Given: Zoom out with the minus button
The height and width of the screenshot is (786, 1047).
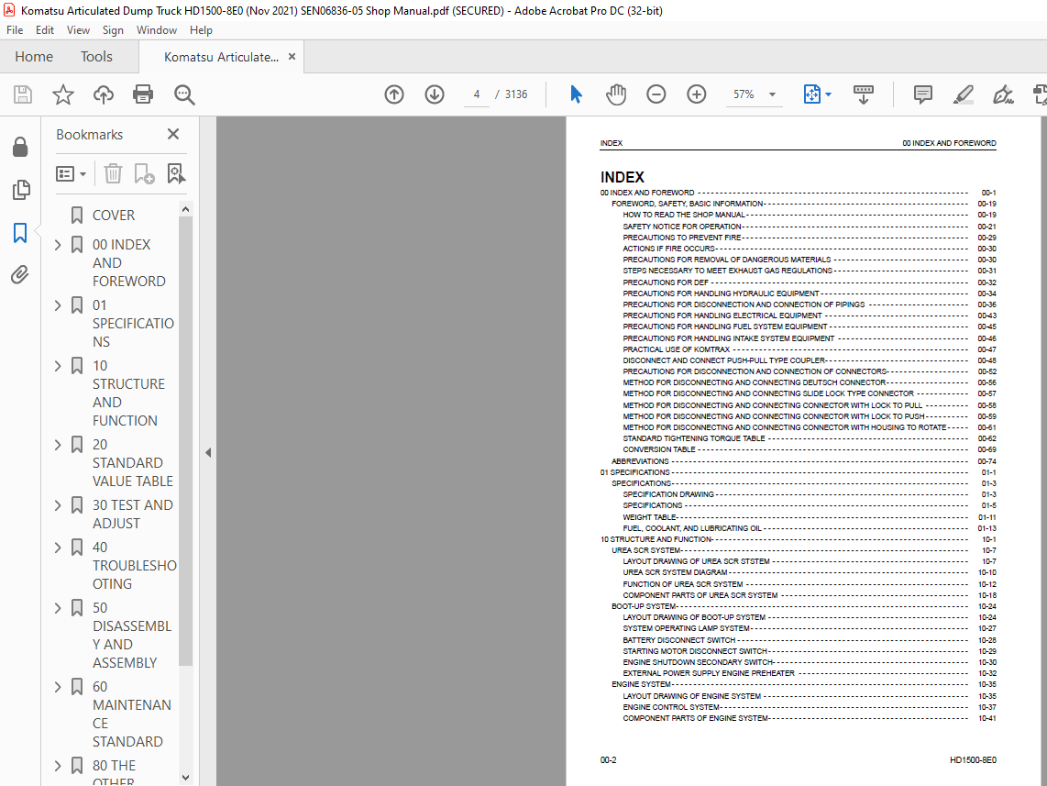Looking at the screenshot, I should (x=656, y=94).
